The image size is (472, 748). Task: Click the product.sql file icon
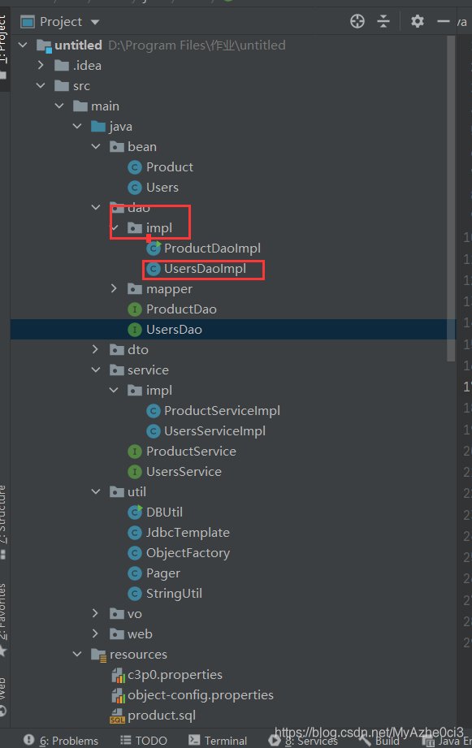117,716
